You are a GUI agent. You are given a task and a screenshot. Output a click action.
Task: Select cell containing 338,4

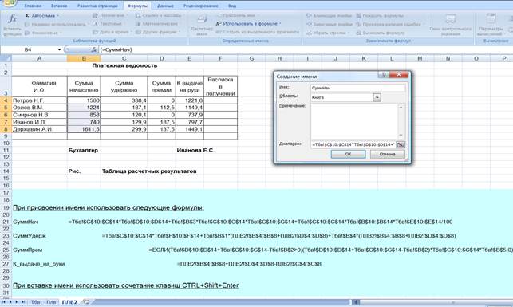pos(124,100)
